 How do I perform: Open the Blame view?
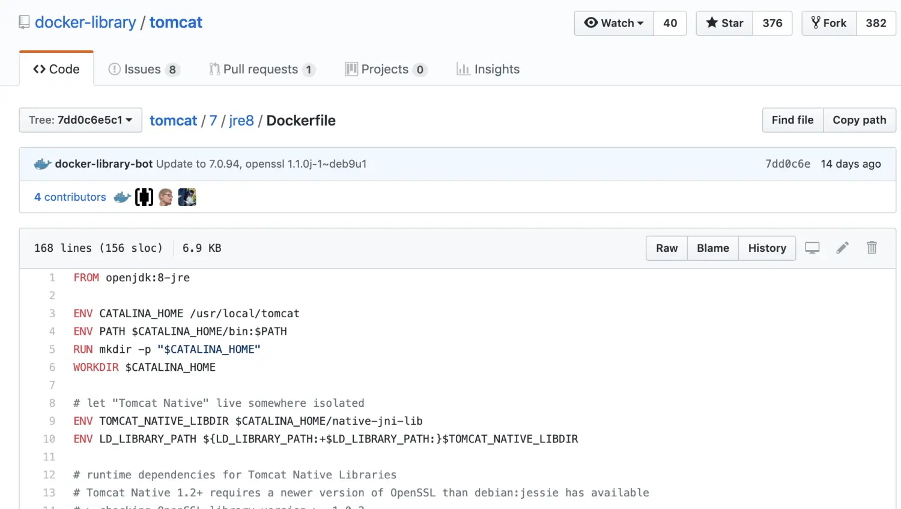click(713, 248)
